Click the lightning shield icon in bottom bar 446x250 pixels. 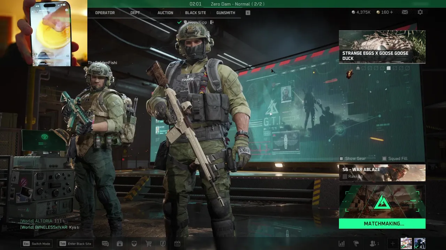pos(163,244)
